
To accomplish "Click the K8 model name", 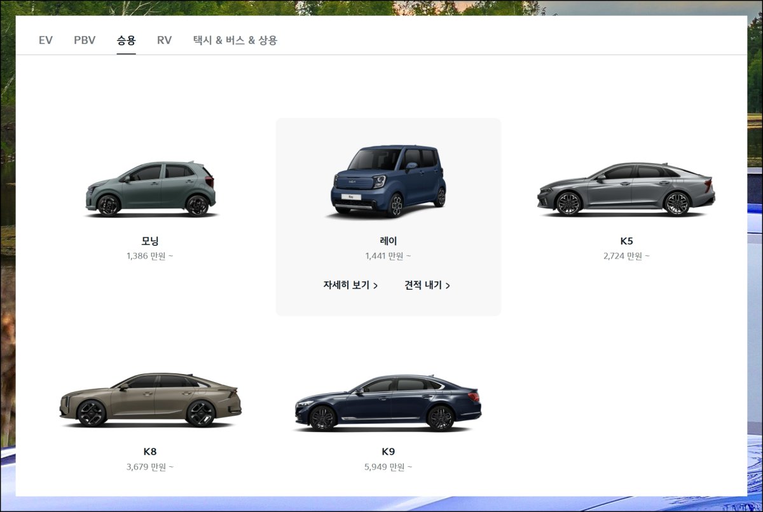I will pyautogui.click(x=150, y=452).
